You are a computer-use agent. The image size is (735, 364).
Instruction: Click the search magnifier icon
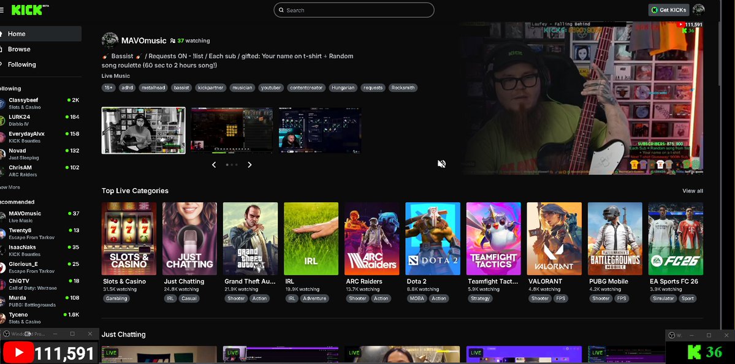click(x=281, y=10)
